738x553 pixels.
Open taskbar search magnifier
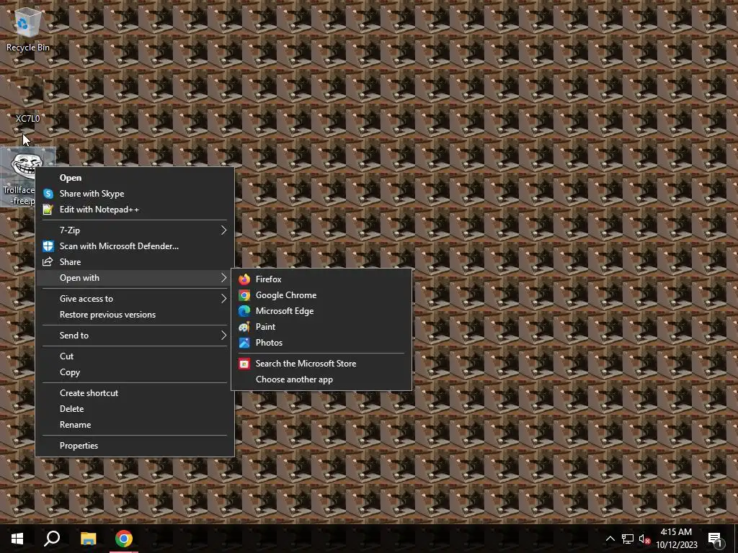click(52, 539)
